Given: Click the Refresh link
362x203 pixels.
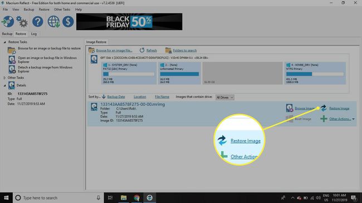Looking at the screenshot, I should point(151,50).
